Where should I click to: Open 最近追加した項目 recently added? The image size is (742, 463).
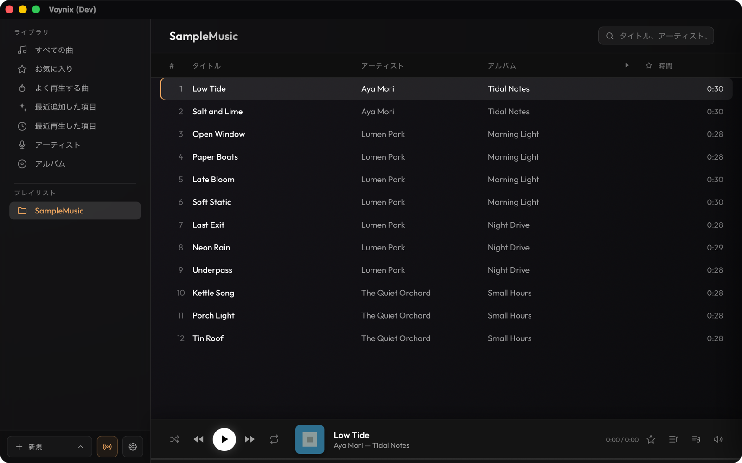click(x=75, y=107)
